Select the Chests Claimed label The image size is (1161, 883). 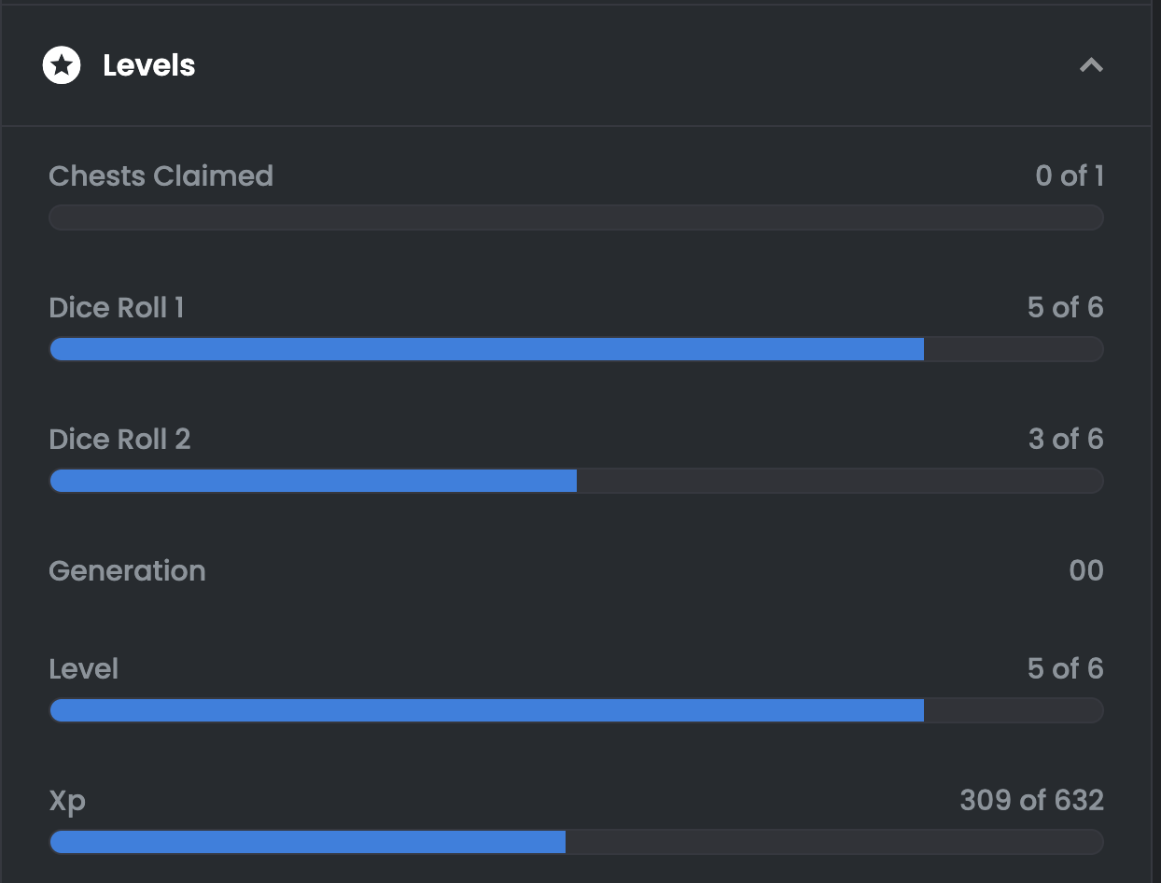coord(161,175)
